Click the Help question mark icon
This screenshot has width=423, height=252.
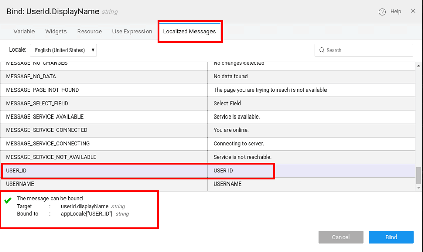[x=382, y=12]
